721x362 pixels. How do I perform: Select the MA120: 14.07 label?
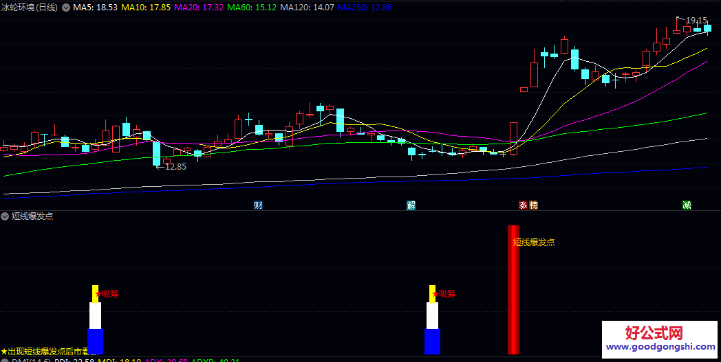click(x=307, y=8)
